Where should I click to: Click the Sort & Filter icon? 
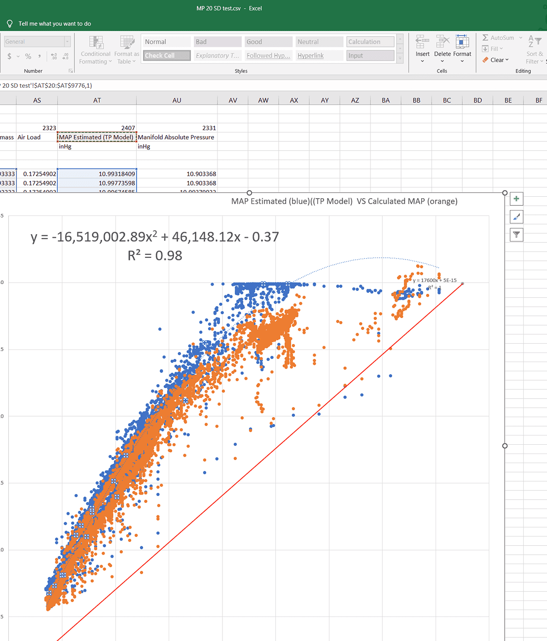535,41
